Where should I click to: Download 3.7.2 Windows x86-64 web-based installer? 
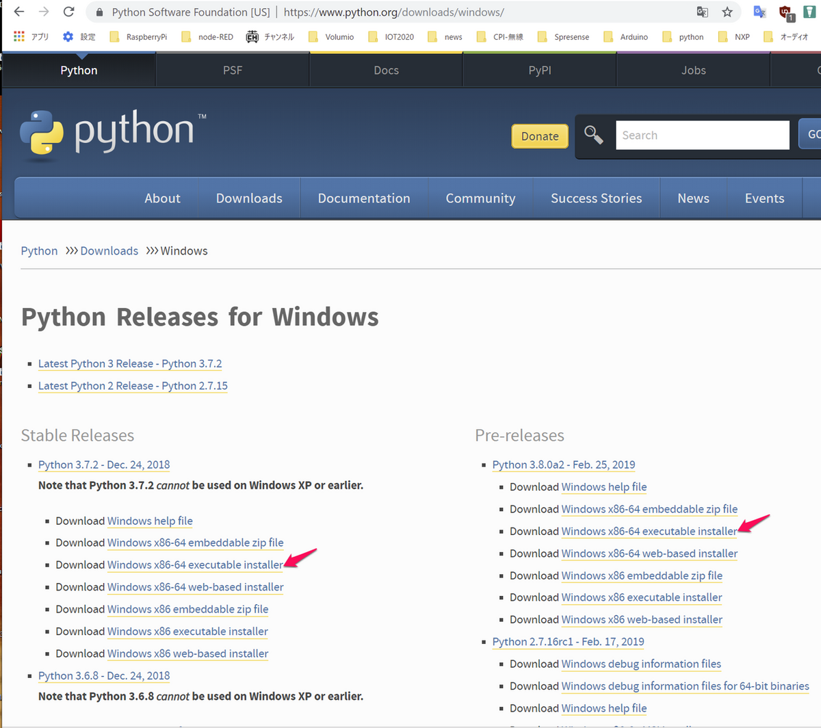point(195,587)
